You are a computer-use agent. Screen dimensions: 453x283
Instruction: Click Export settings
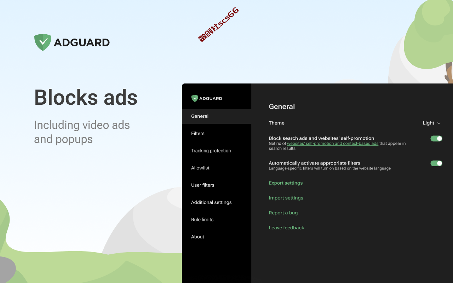point(286,183)
